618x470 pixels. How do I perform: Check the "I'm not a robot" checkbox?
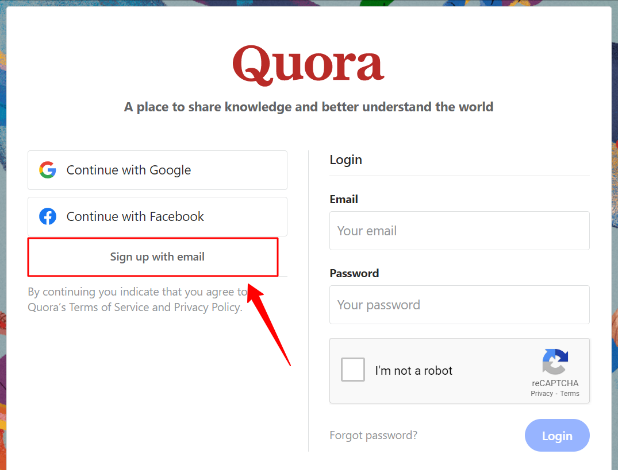tap(353, 370)
